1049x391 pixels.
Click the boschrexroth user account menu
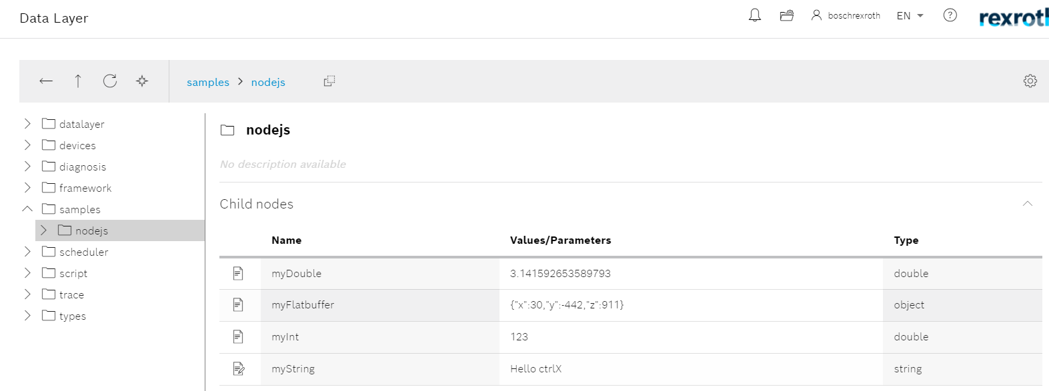tap(846, 15)
